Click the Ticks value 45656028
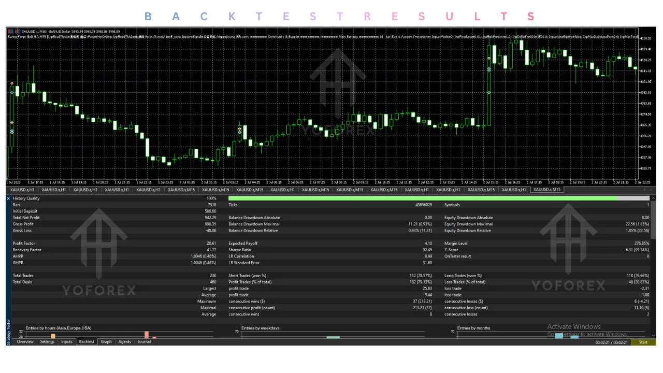The image size is (663, 373). tap(423, 205)
